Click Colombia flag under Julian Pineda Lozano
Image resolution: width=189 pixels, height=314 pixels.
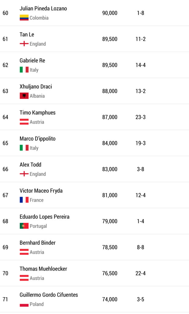click(x=24, y=18)
